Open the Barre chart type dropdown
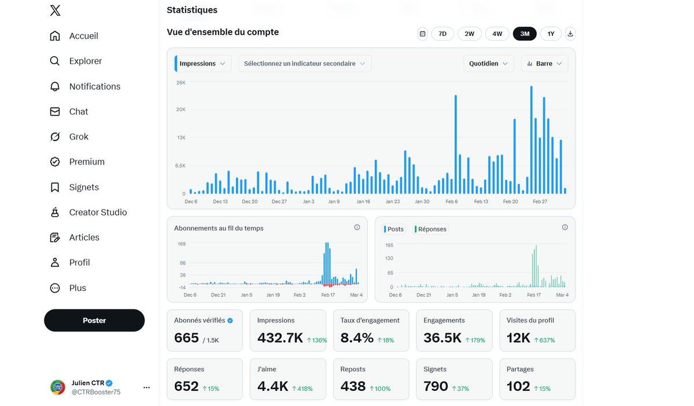The image size is (694, 406). tap(544, 64)
